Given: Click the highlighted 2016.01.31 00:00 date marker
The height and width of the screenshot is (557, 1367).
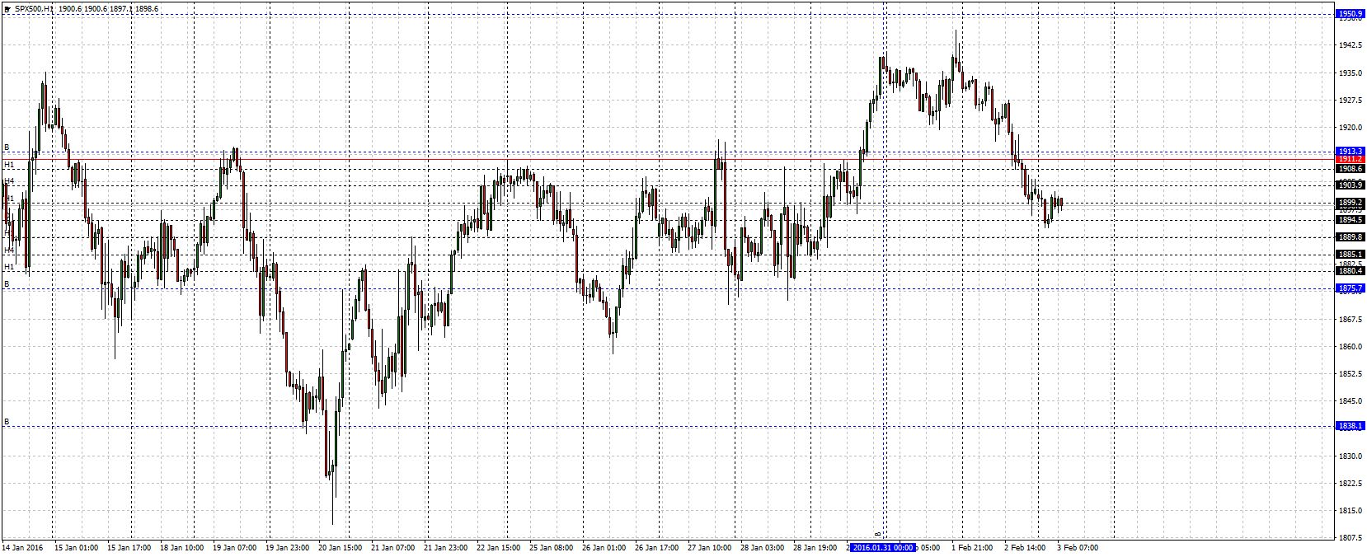Looking at the screenshot, I should coord(883,547).
